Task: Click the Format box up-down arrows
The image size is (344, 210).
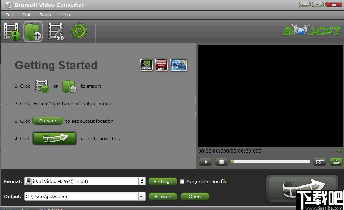Action: point(142,181)
